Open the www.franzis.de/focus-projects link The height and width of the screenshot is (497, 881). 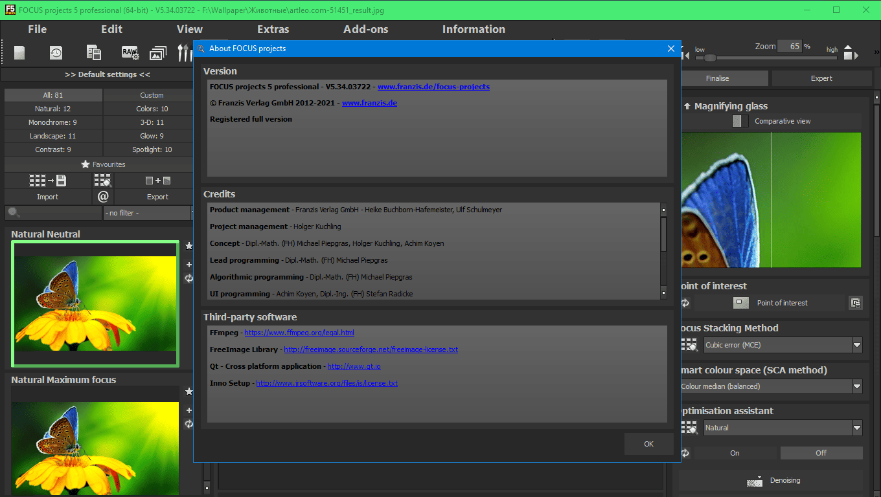click(433, 87)
